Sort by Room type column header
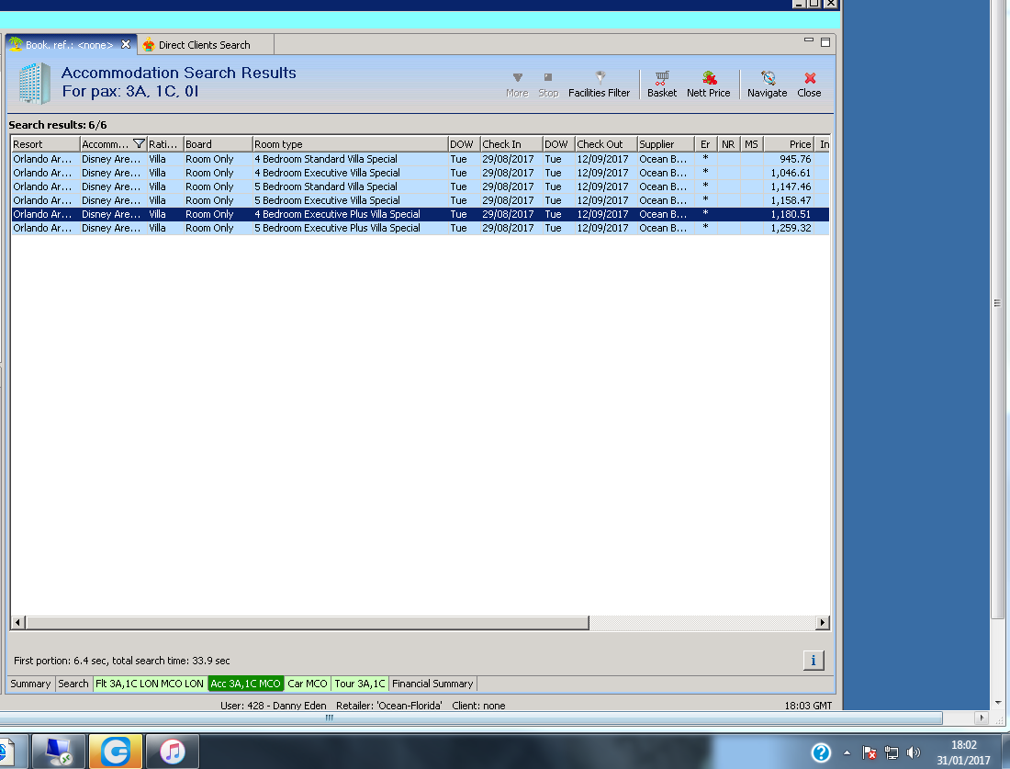 click(x=350, y=144)
